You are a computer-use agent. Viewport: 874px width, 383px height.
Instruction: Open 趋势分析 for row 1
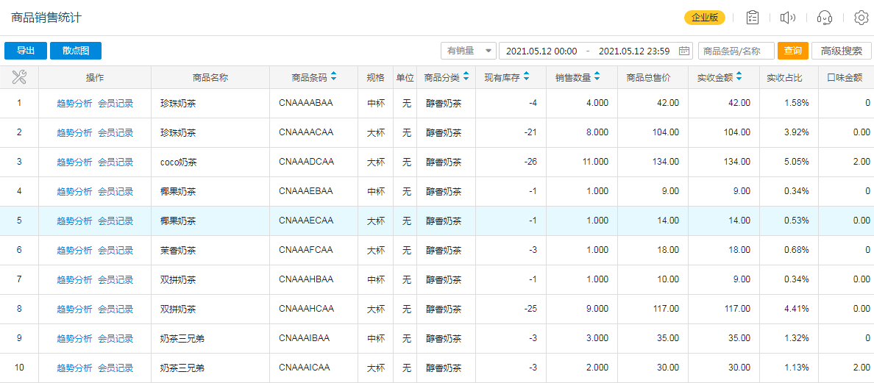coord(74,103)
